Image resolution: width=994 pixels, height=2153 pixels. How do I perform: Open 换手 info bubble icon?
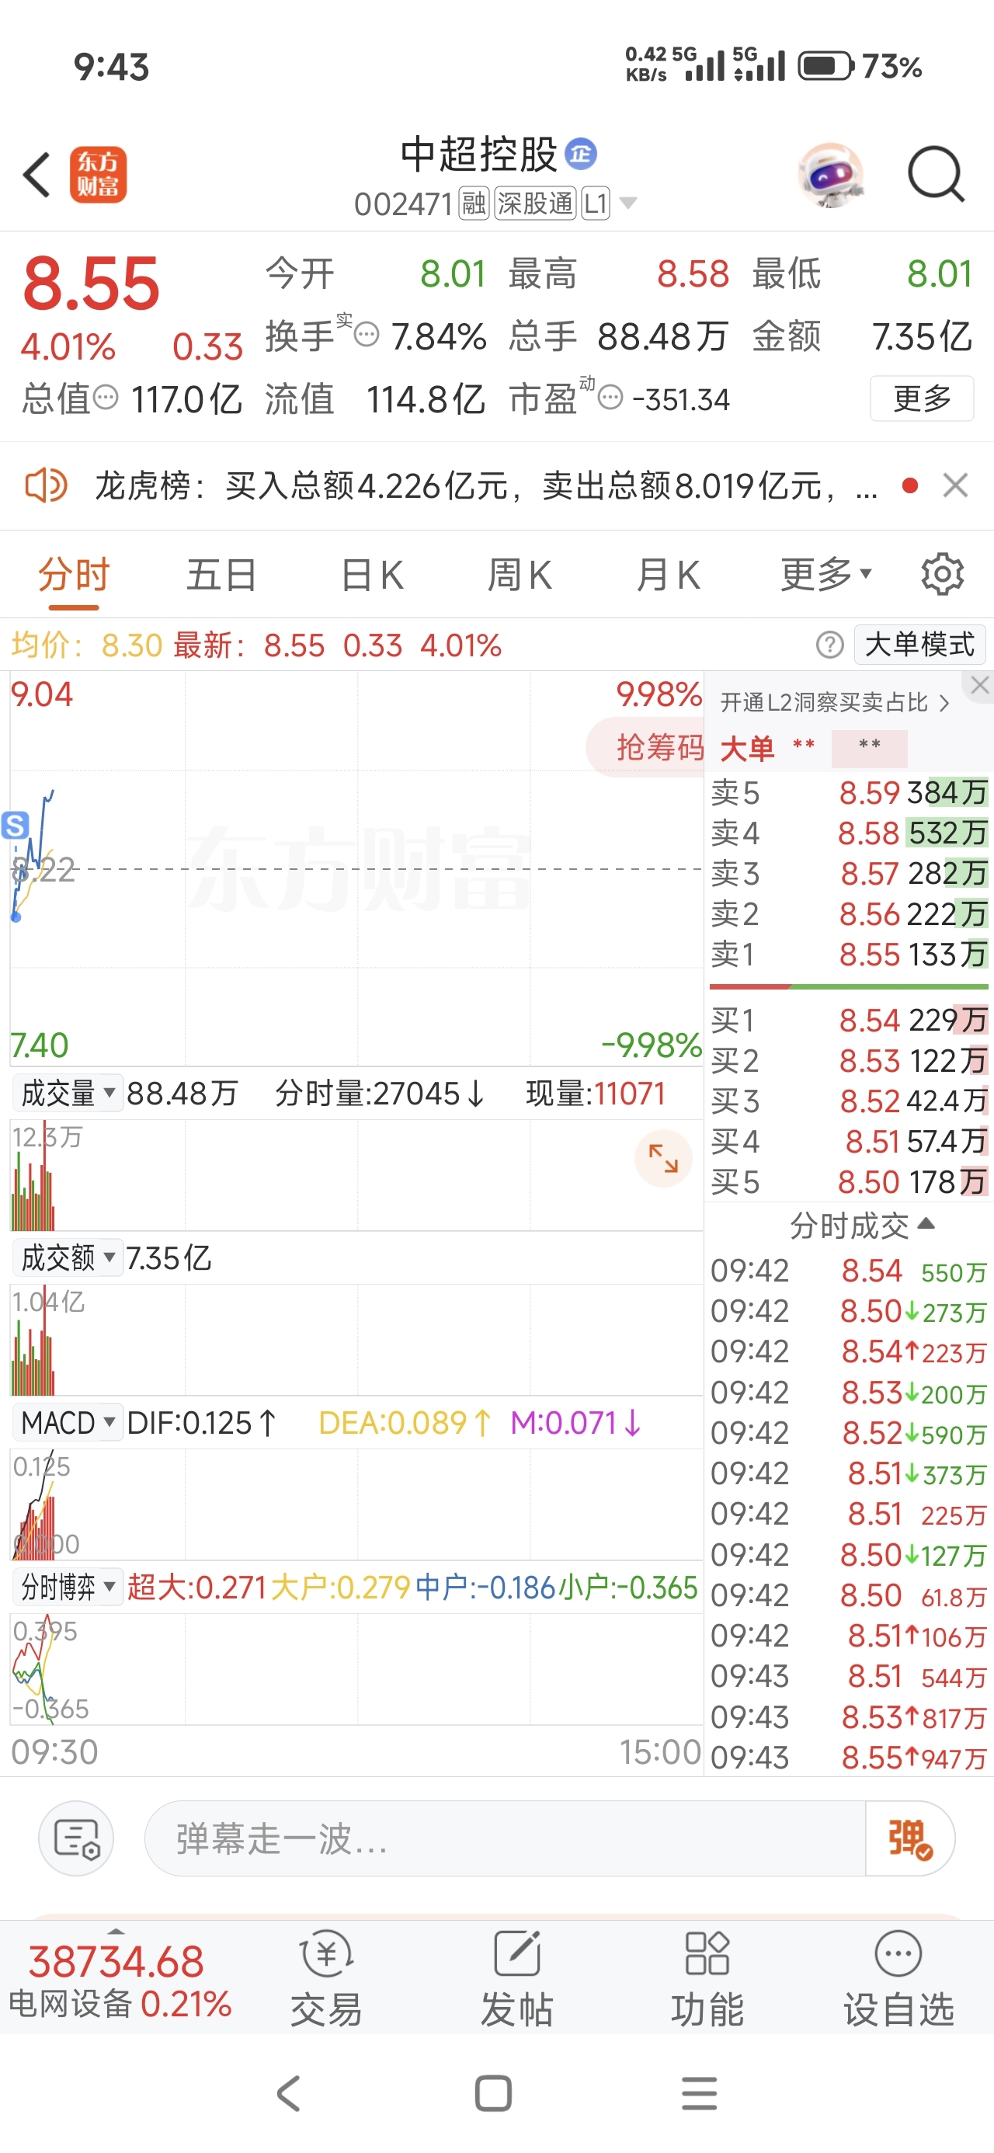point(367,336)
